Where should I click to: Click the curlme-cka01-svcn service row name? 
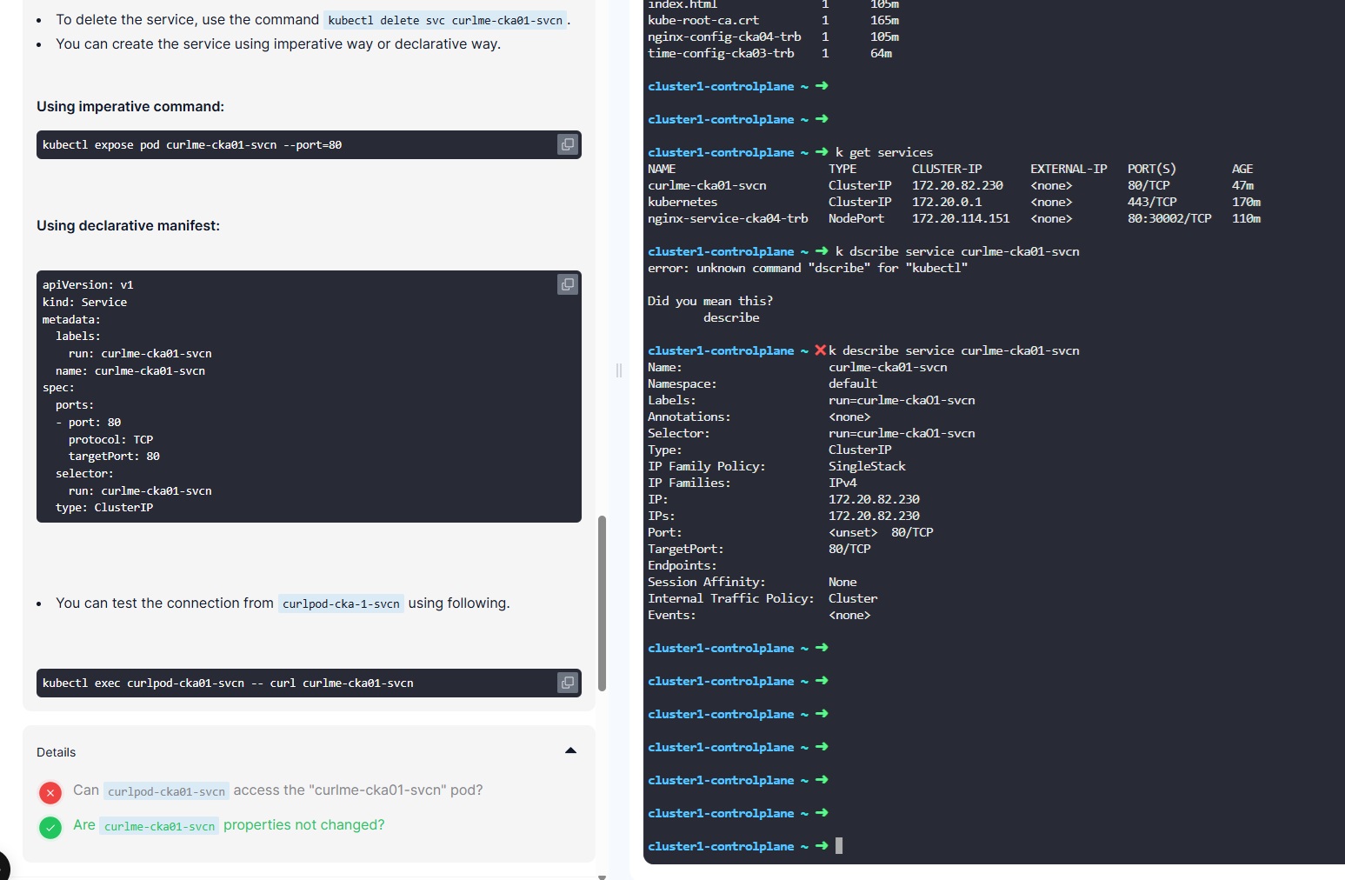click(707, 185)
